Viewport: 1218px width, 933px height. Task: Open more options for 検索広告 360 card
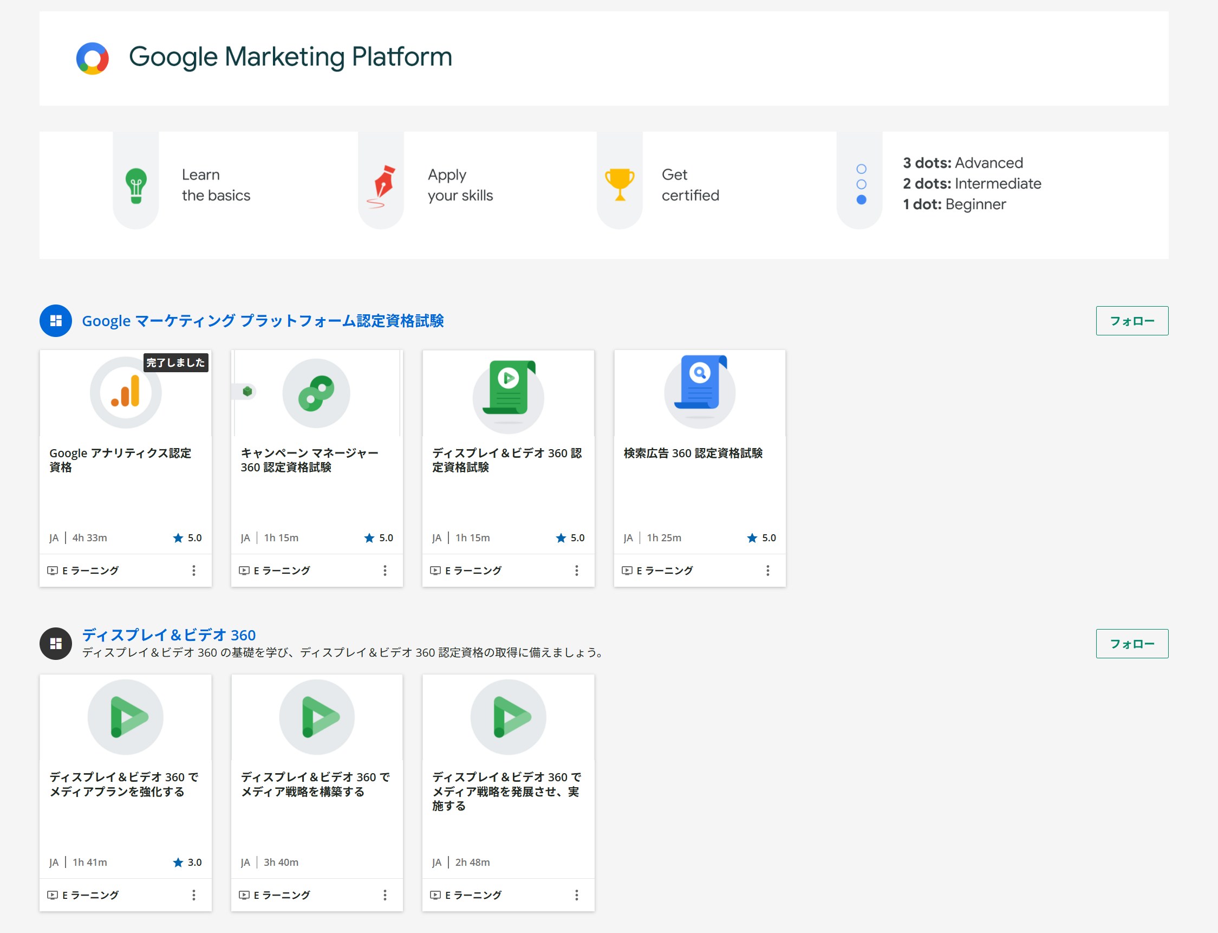[768, 571]
